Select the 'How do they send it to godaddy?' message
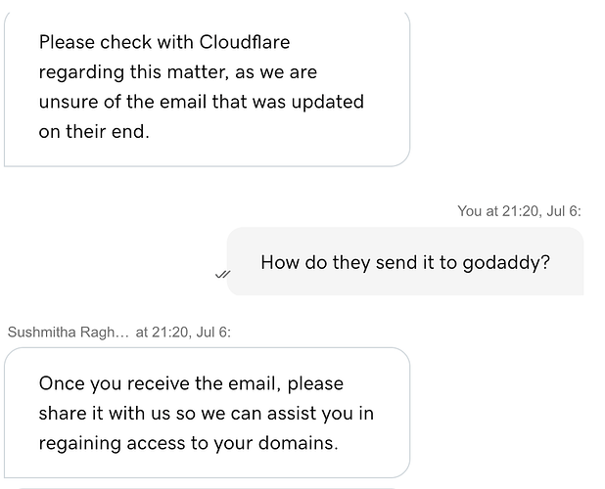Screen dimensions: 605x489 (405, 261)
